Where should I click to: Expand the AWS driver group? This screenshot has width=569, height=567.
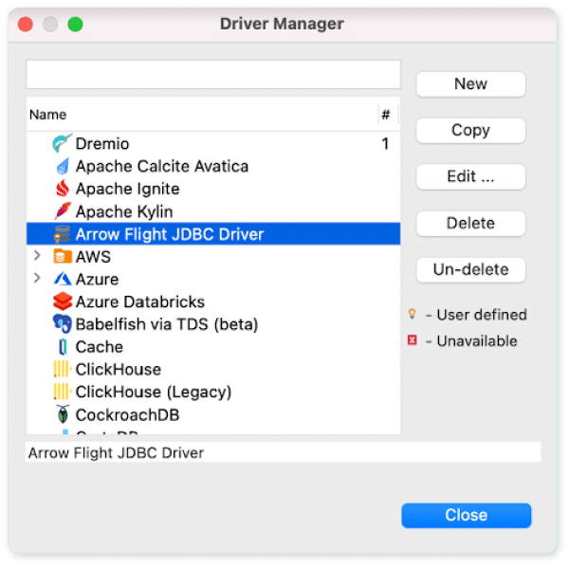coord(37,257)
